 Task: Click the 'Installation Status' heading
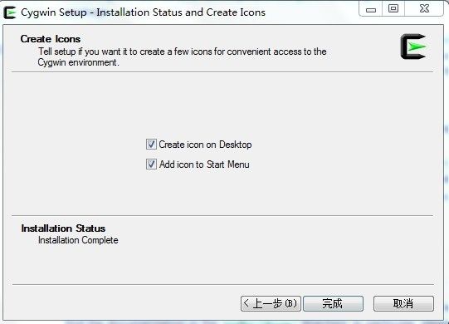63,228
